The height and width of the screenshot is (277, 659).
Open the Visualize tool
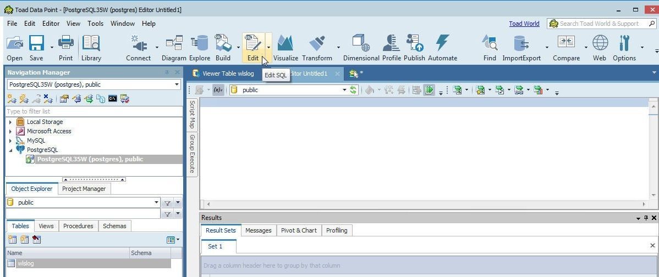pos(285,43)
